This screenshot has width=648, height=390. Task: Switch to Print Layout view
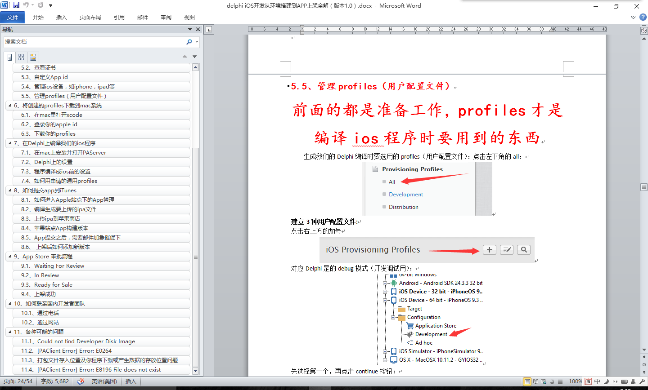(527, 381)
